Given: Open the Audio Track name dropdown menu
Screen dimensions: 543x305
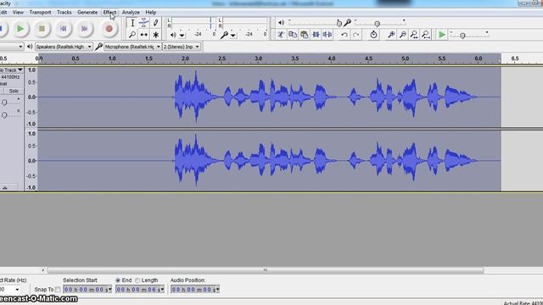Looking at the screenshot, I should pos(11,69).
